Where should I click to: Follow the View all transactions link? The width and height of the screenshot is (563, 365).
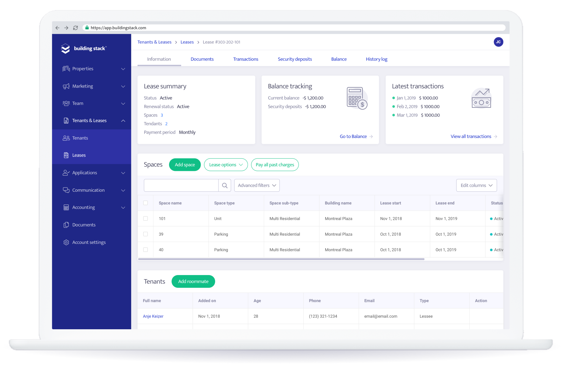coord(471,136)
